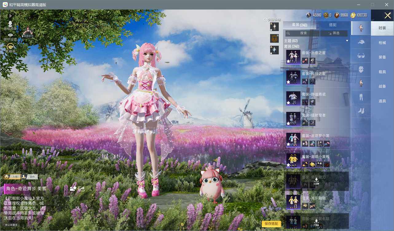The height and width of the screenshot is (231, 394).
Task: Click first component icon of 激萌罗小黑
Action: coord(305,143)
